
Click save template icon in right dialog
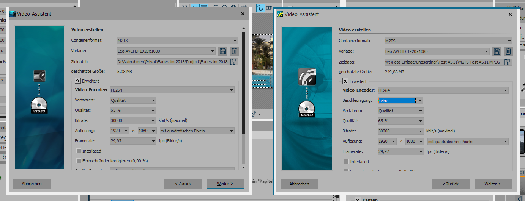pyautogui.click(x=497, y=51)
